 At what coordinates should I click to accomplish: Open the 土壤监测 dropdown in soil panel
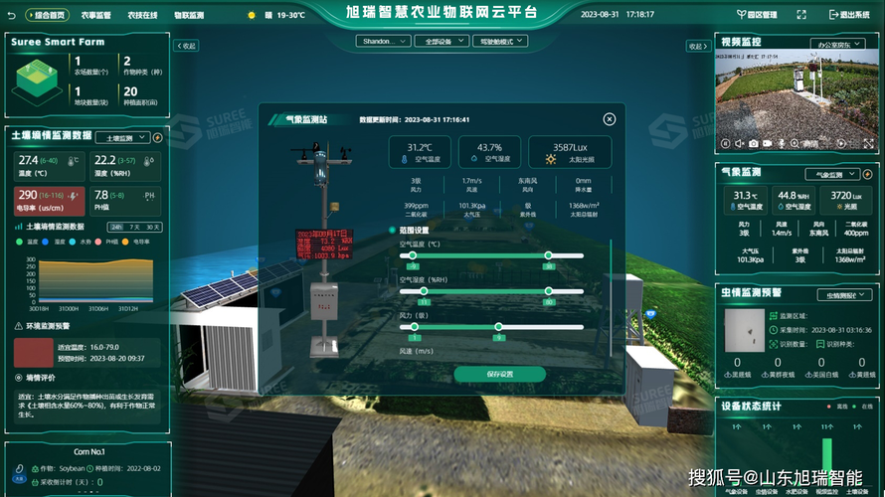tap(123, 137)
